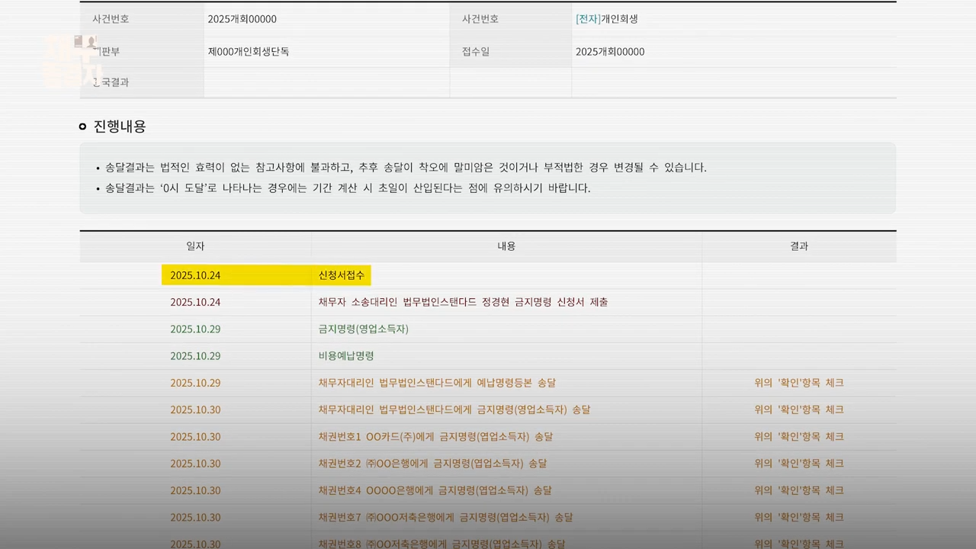The width and height of the screenshot is (976, 549).
Task: Click the date of the 채권번호4 row
Action: 195,490
